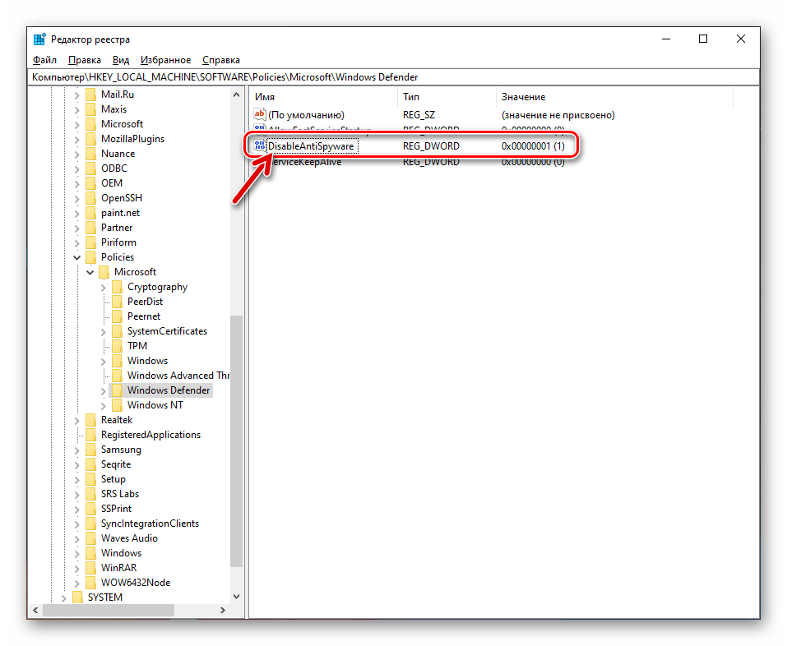Click the Nuance folder icon
Image resolution: width=787 pixels, height=646 pixels.
[90, 154]
